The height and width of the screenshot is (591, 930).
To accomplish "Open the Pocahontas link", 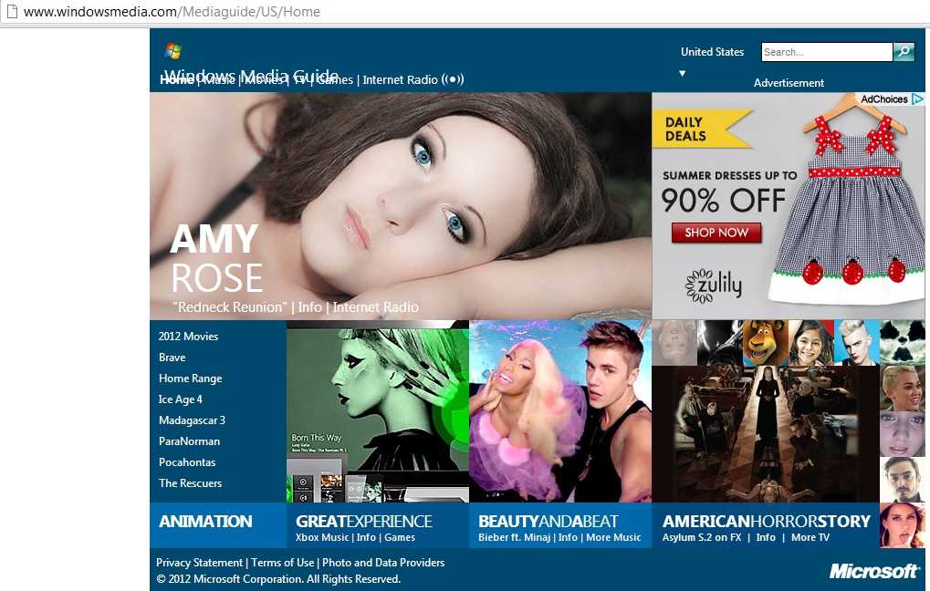I will point(187,462).
